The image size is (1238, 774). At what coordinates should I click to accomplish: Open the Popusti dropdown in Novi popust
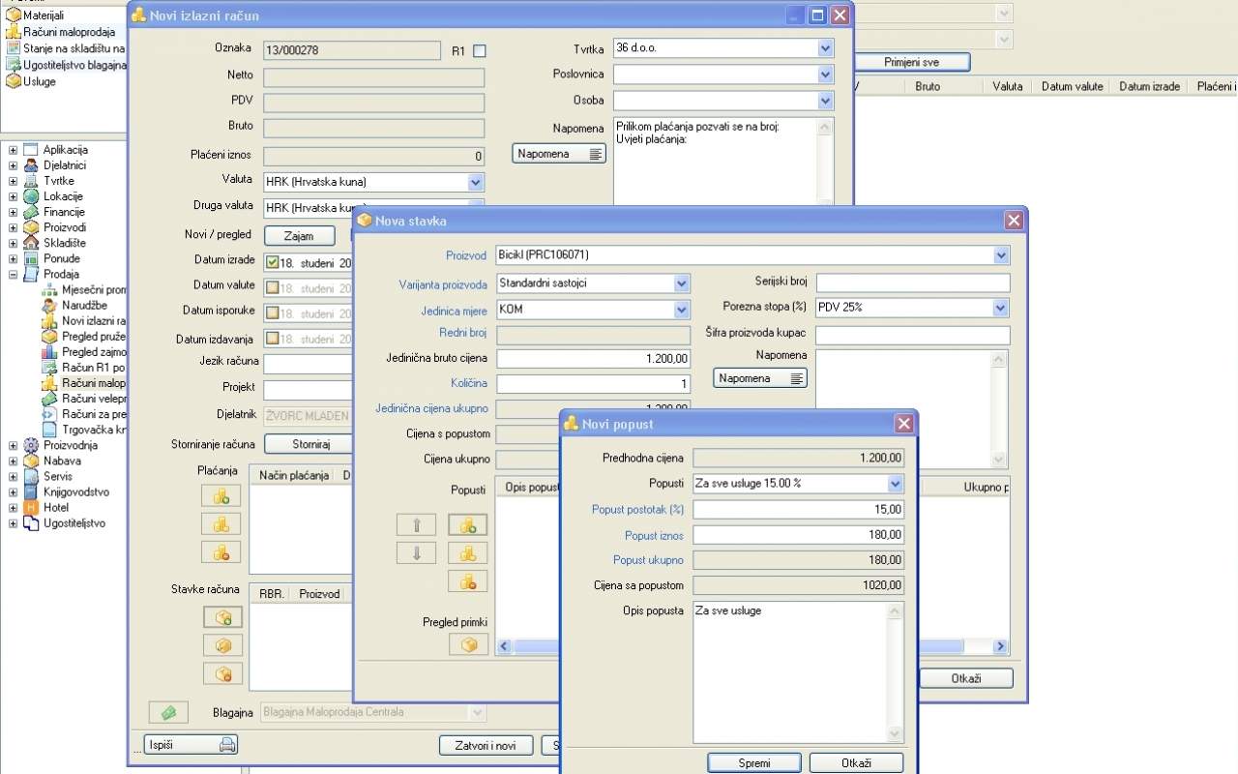tap(895, 484)
